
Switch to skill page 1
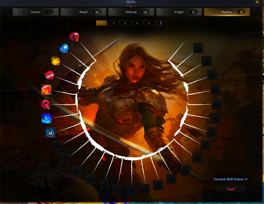102,23
